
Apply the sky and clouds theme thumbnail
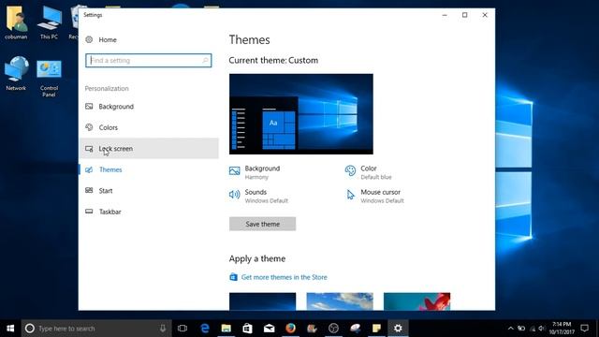click(340, 301)
